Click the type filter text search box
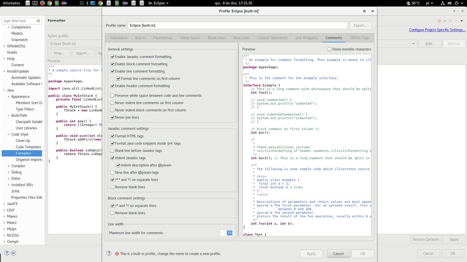The image size is (467, 262). (x=22, y=21)
